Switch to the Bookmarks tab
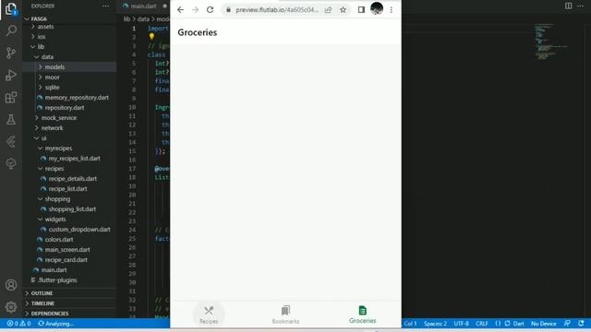The height and width of the screenshot is (332, 591). [285, 314]
